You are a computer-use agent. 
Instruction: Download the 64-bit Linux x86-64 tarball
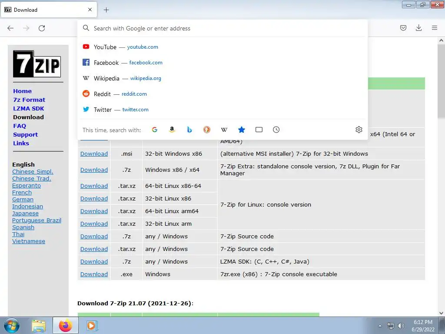tap(94, 186)
